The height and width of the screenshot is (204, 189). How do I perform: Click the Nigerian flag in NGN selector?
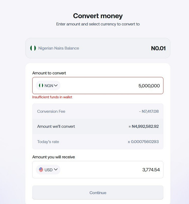[41, 85]
